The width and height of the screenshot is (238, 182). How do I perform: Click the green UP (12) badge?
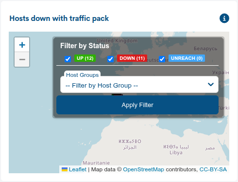coord(85,58)
